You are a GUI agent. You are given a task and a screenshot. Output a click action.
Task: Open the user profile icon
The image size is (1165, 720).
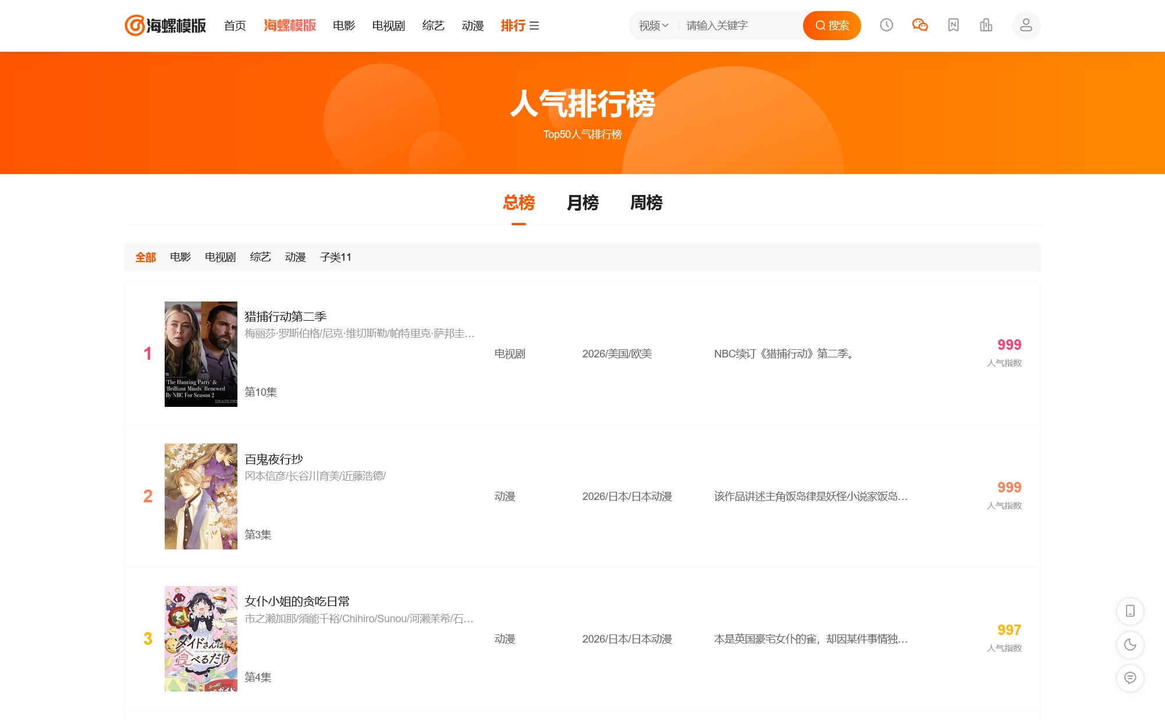click(1026, 25)
